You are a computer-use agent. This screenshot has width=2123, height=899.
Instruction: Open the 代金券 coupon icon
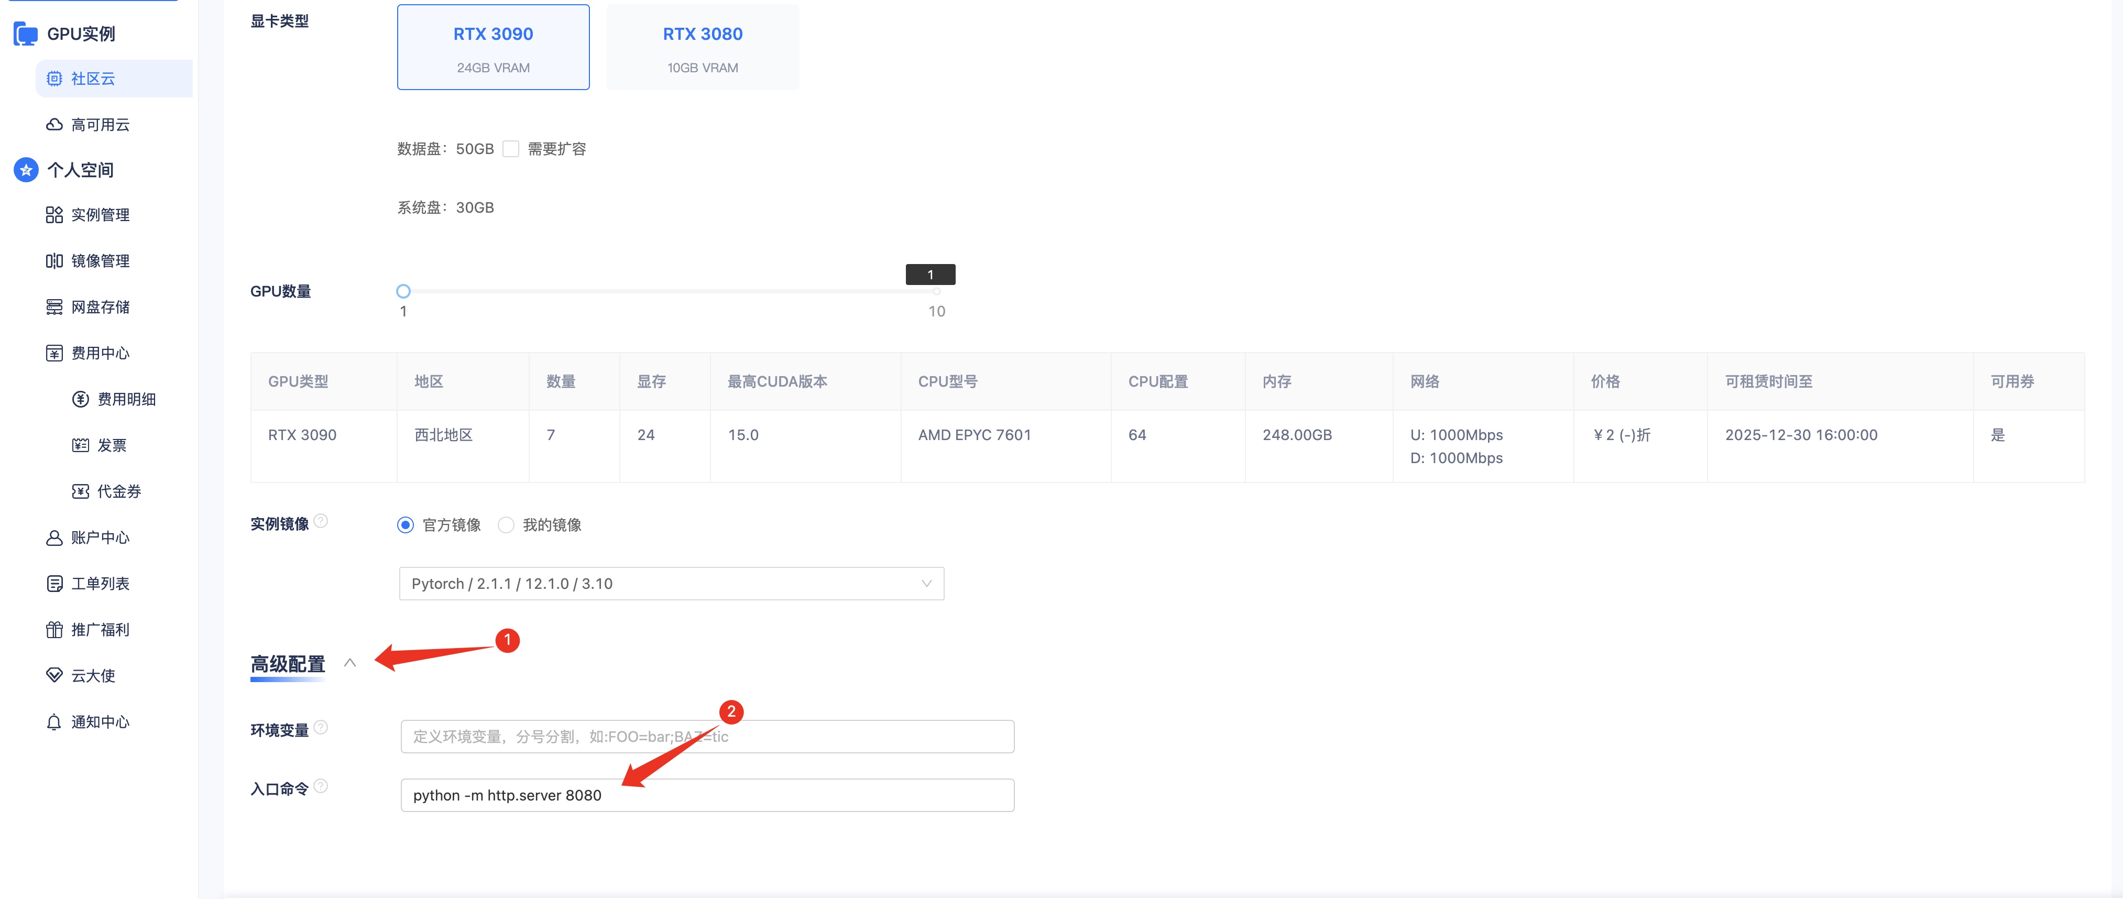tap(81, 492)
